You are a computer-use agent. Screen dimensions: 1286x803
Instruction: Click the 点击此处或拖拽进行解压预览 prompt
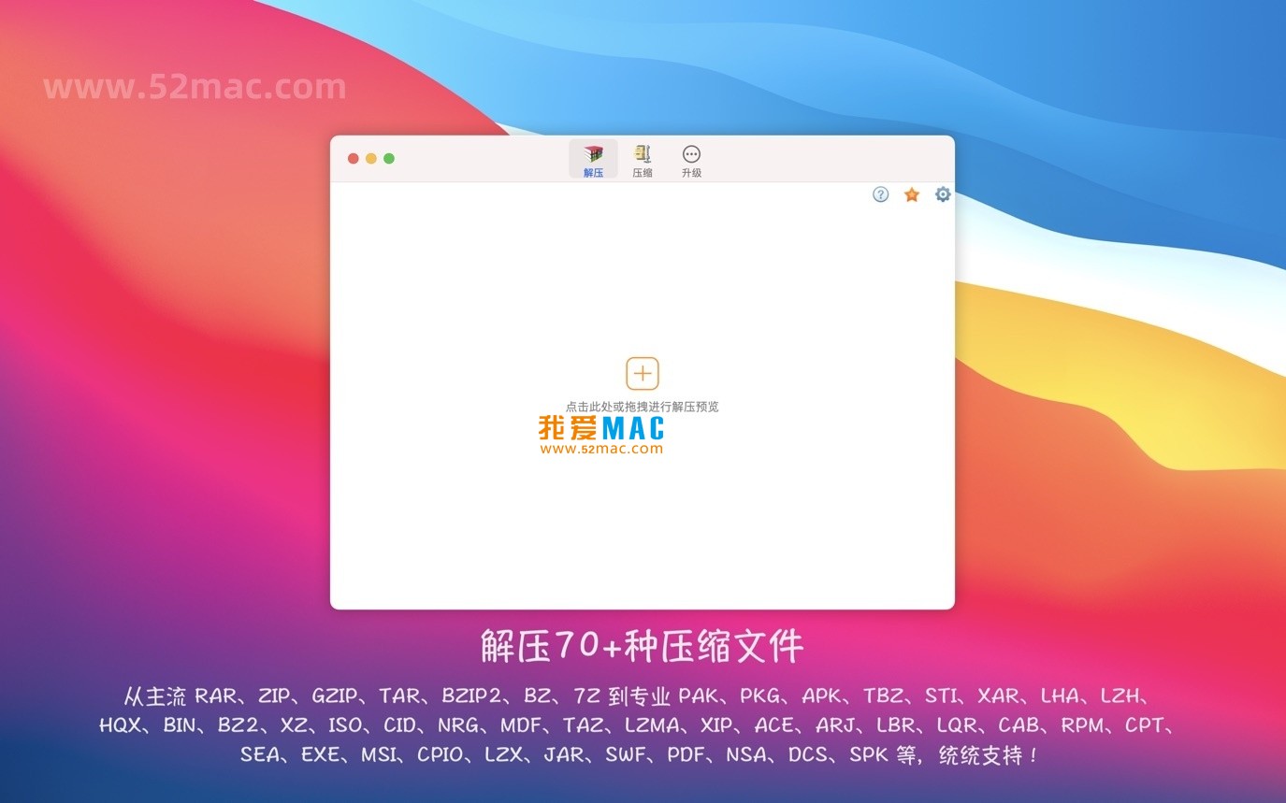[643, 406]
